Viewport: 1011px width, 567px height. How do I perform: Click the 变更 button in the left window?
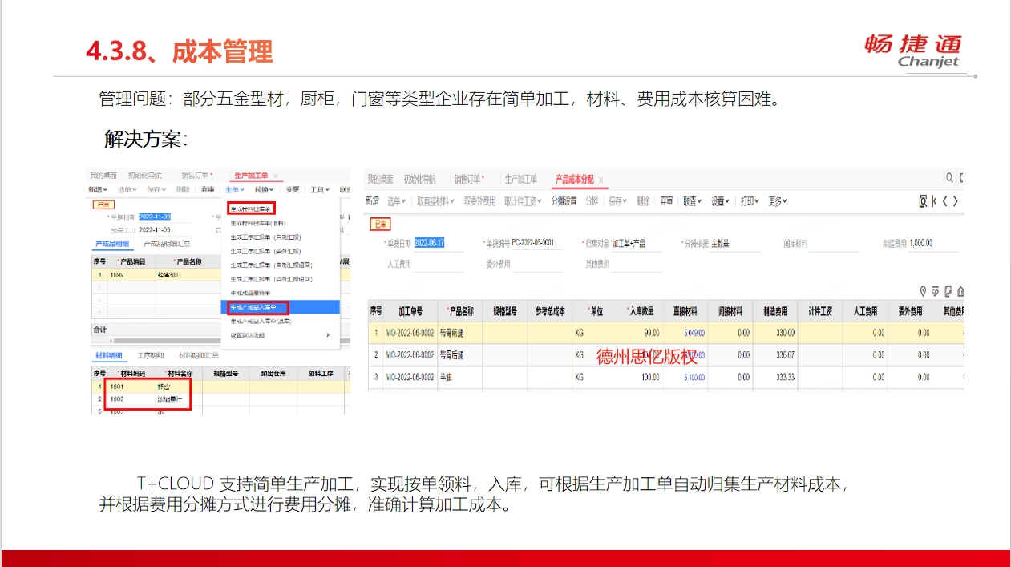click(293, 190)
